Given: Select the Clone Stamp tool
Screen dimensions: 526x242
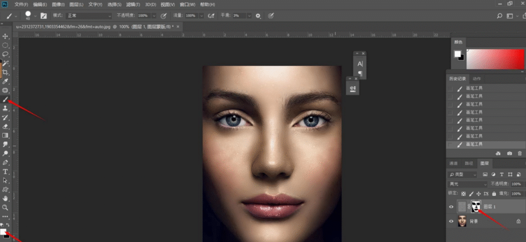Looking at the screenshot, I should coord(5,108).
